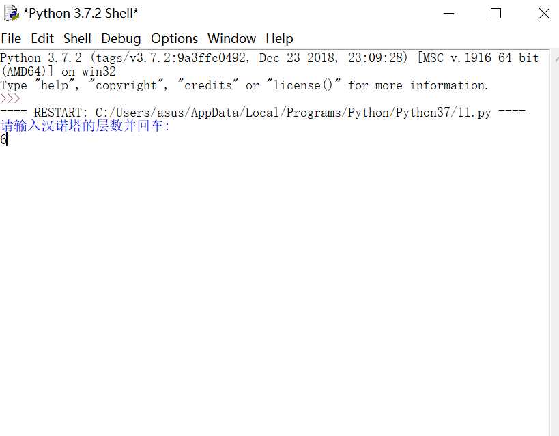Place cursor after the typed number 6

(7, 139)
